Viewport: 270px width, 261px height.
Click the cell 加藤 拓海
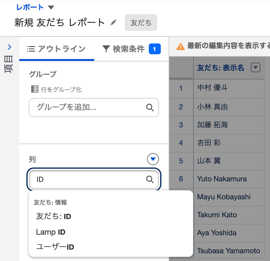click(x=229, y=125)
